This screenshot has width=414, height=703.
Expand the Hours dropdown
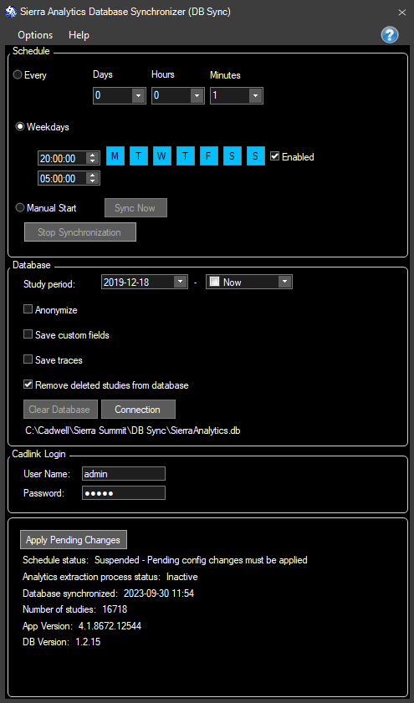tap(197, 95)
